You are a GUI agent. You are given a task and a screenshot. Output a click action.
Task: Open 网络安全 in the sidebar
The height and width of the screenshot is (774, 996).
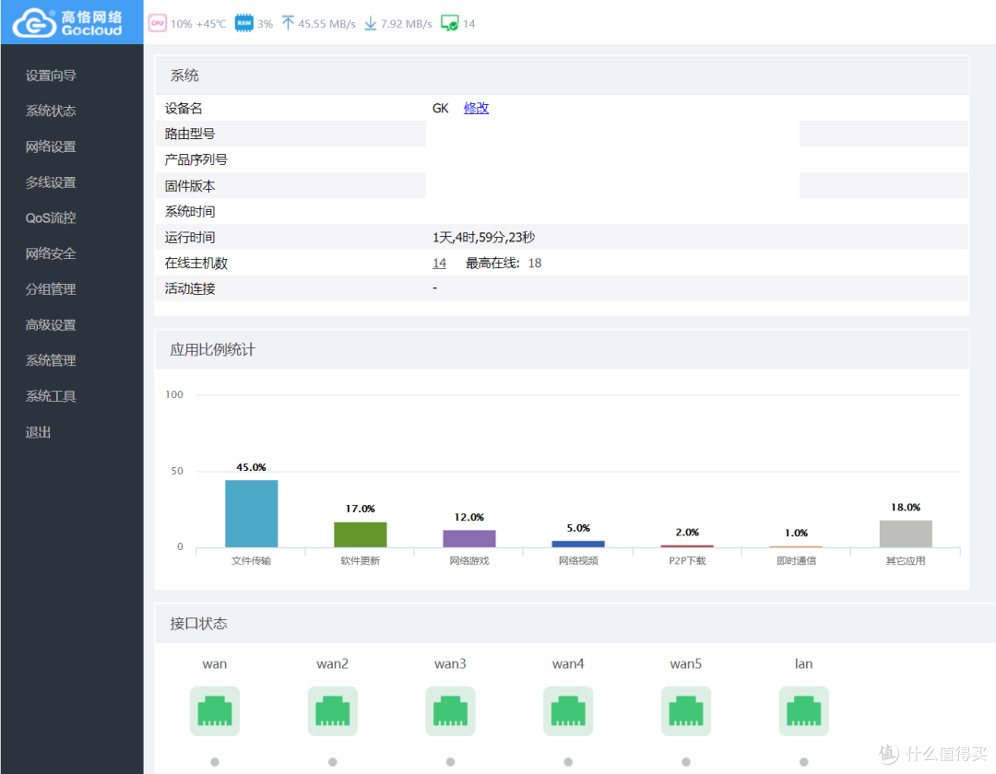click(51, 253)
